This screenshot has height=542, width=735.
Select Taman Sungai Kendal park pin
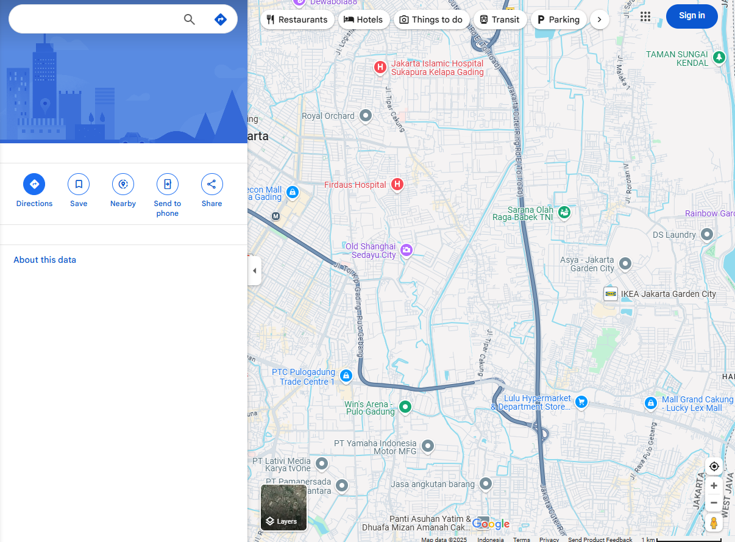click(x=719, y=57)
